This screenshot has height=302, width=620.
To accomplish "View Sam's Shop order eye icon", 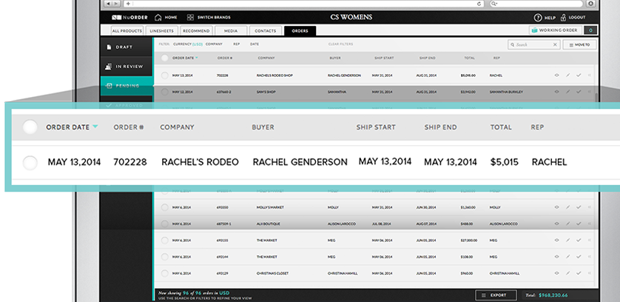I will pyautogui.click(x=556, y=92).
